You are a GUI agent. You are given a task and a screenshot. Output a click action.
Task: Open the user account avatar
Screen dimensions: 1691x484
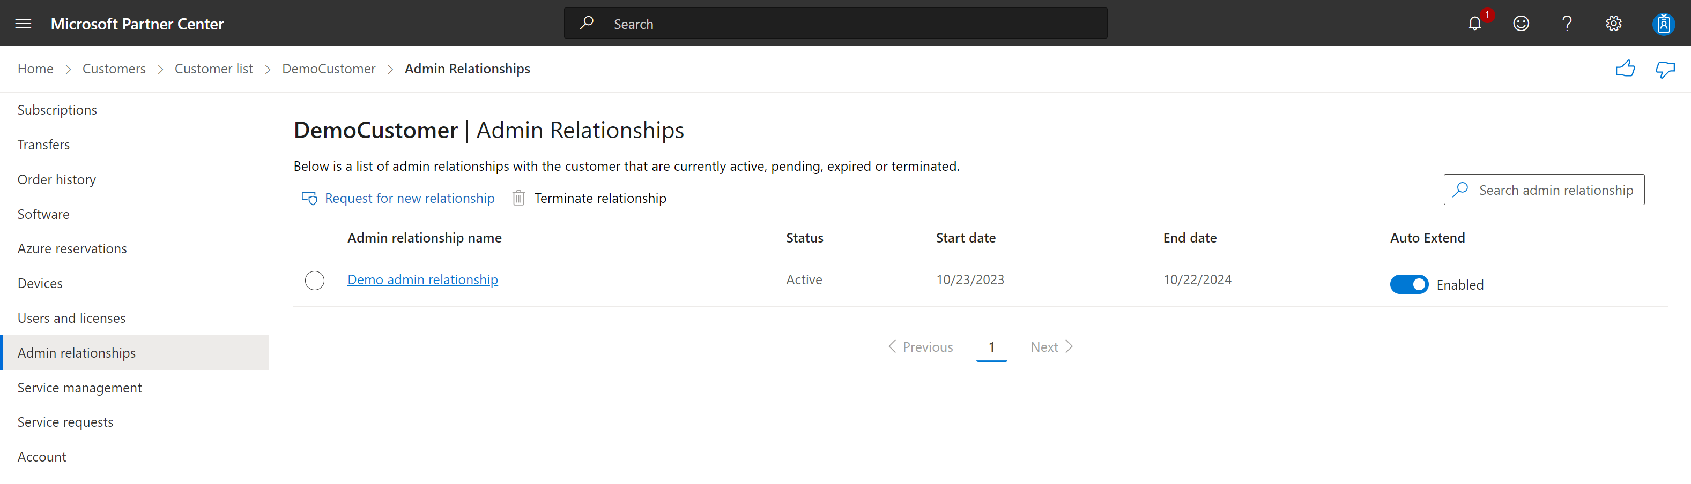[1664, 24]
